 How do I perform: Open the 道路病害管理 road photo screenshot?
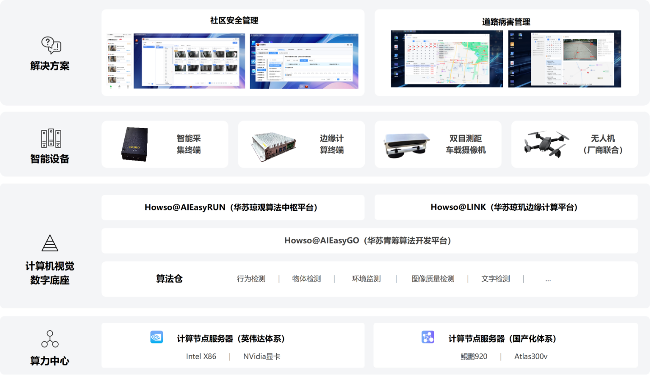tap(565, 59)
